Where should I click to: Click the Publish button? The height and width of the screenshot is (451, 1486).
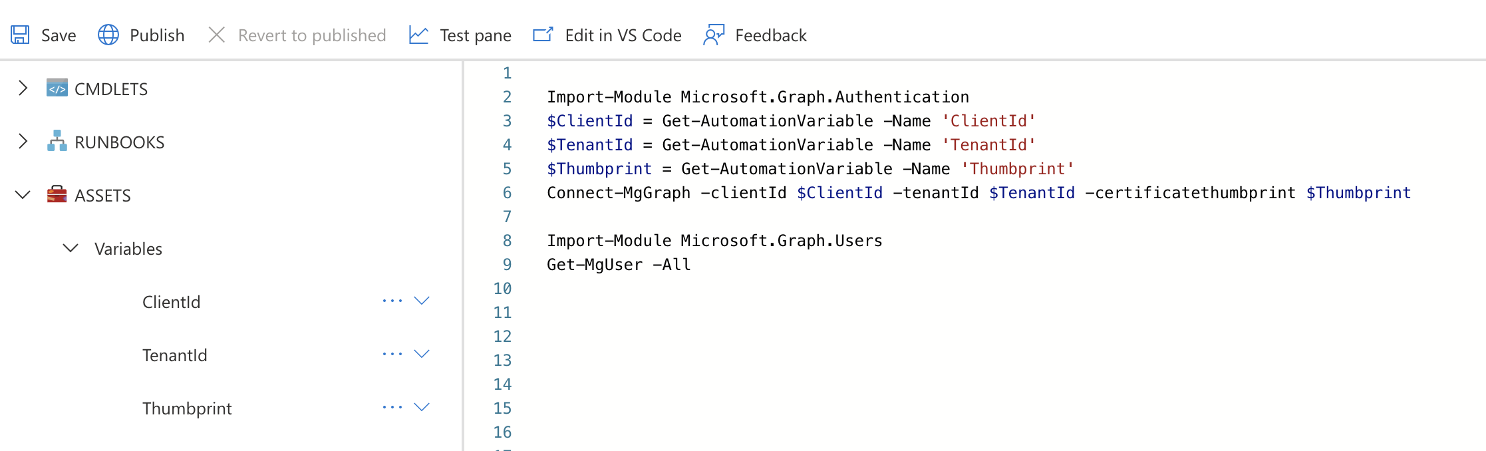tap(158, 35)
